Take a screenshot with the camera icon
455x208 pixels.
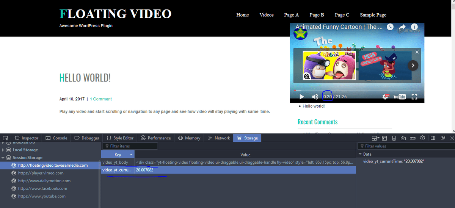[x=403, y=138]
